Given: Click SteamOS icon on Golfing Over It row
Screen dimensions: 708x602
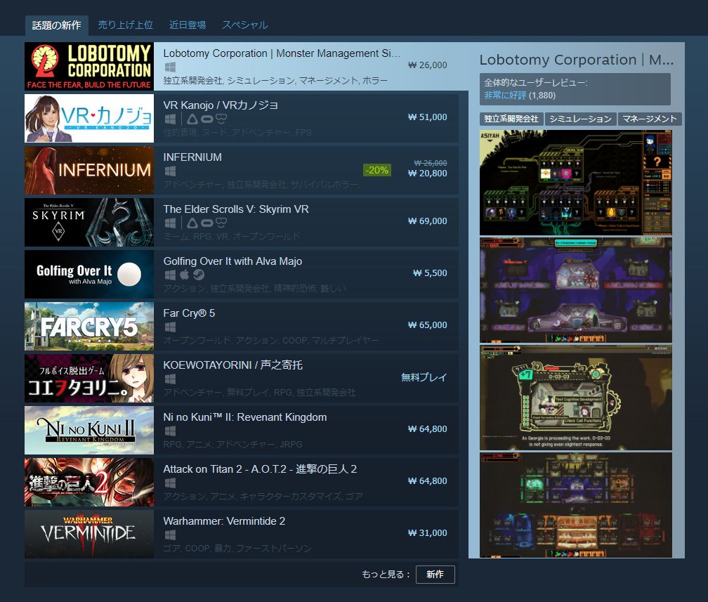Looking at the screenshot, I should coord(199,275).
